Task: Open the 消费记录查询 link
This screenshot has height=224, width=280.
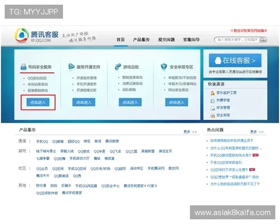Action: [133, 84]
